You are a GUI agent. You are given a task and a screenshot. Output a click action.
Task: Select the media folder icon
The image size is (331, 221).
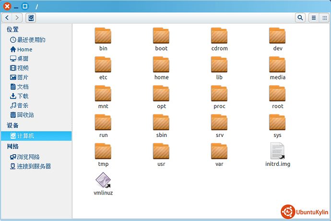tap(277, 65)
